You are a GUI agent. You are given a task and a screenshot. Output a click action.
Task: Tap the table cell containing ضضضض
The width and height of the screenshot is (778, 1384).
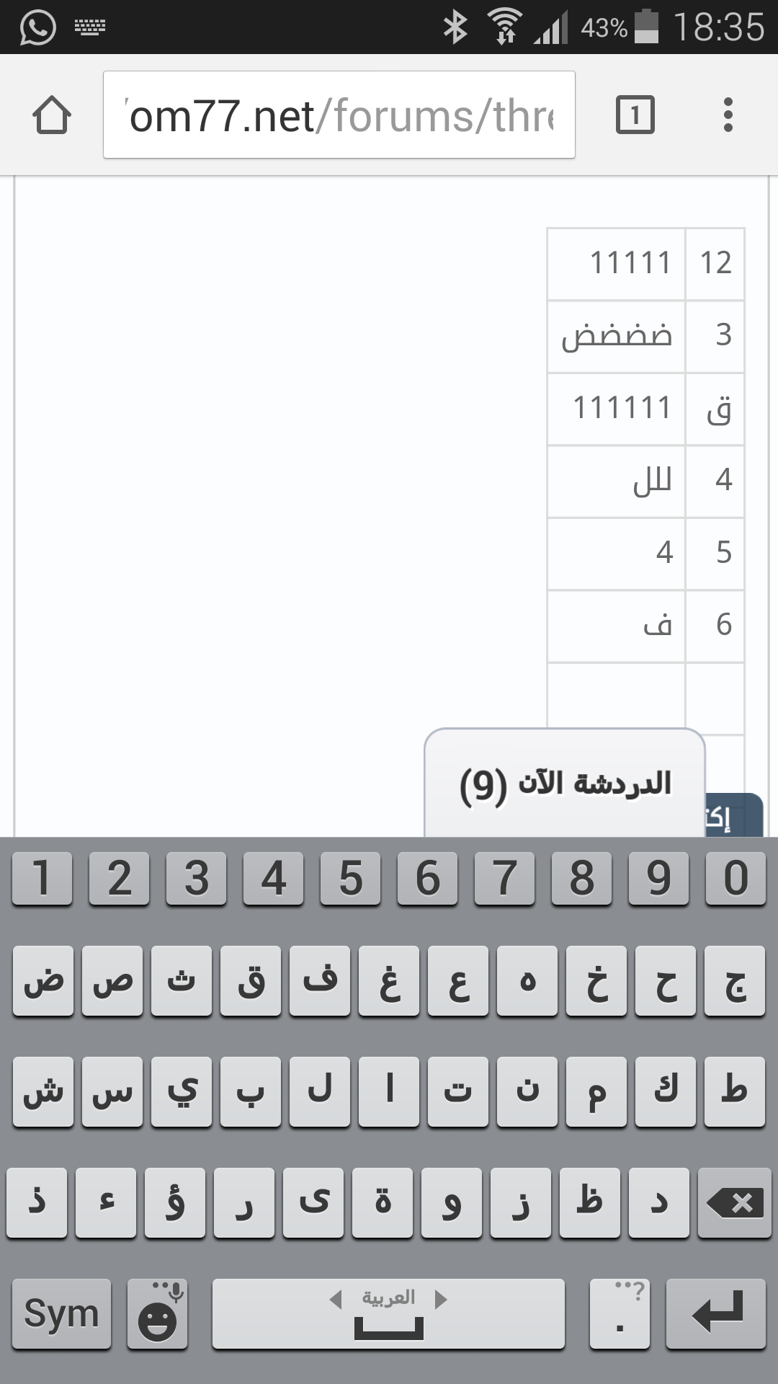click(616, 336)
